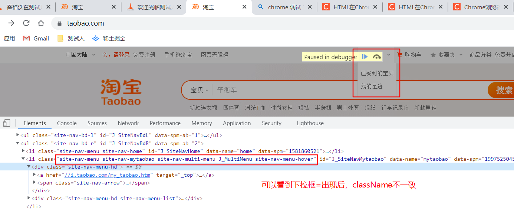The width and height of the screenshot is (514, 212).
Task: Open the Performance panel tab
Action: pyautogui.click(x=165, y=123)
